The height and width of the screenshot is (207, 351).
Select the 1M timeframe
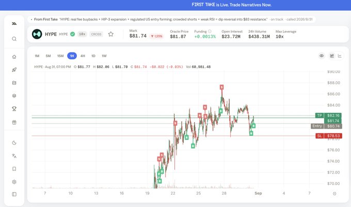point(37,56)
